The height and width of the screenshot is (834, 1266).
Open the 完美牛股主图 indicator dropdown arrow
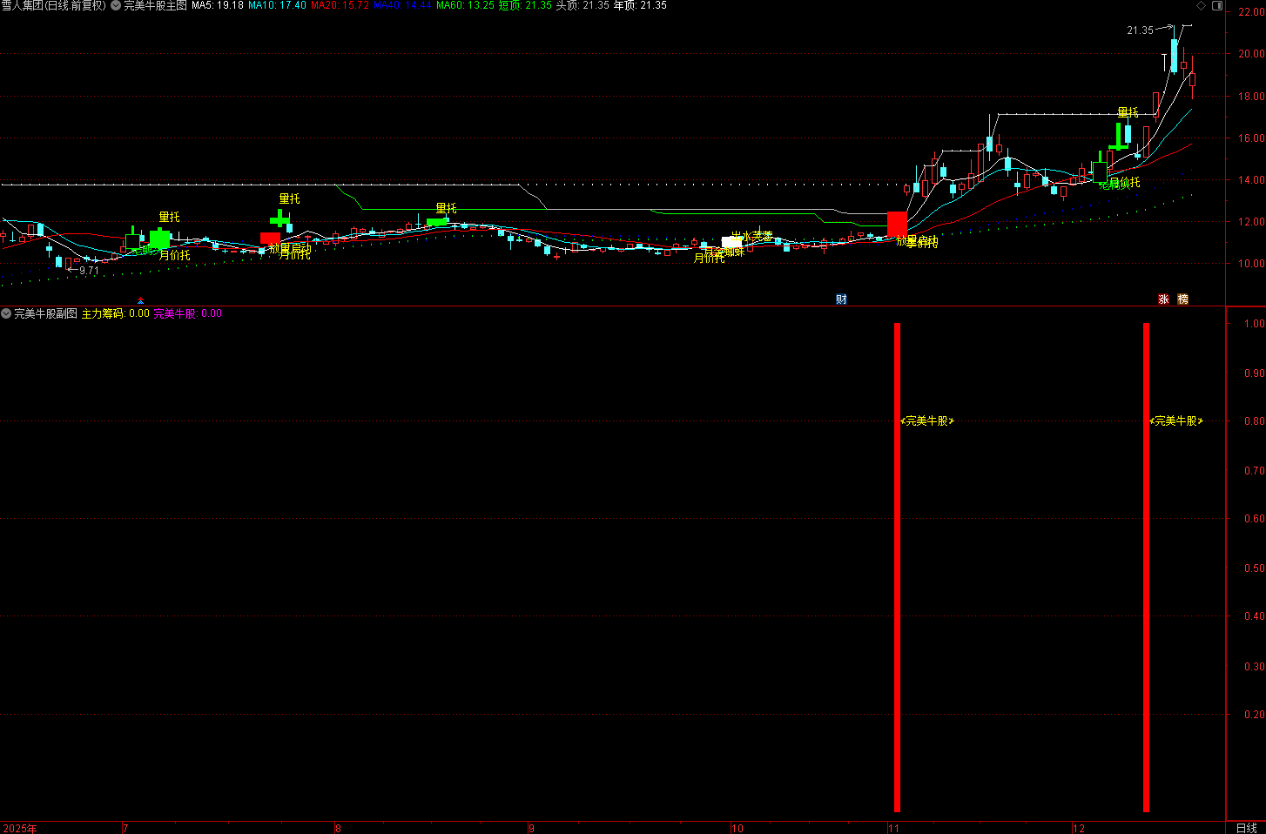tap(116, 5)
